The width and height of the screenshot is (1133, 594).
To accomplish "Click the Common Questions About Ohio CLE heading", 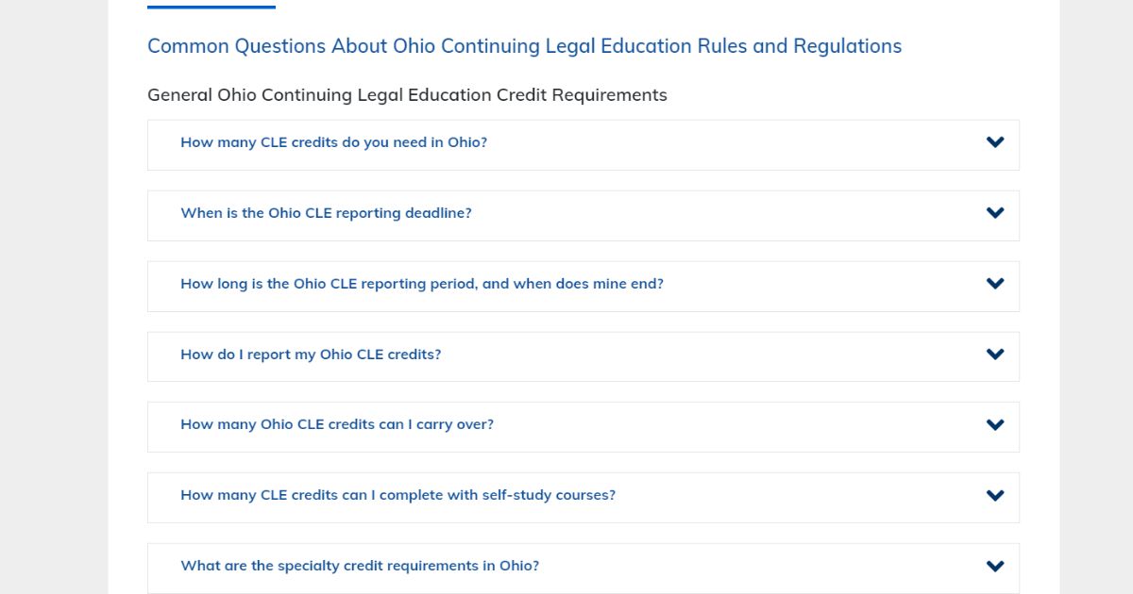I will tap(524, 46).
